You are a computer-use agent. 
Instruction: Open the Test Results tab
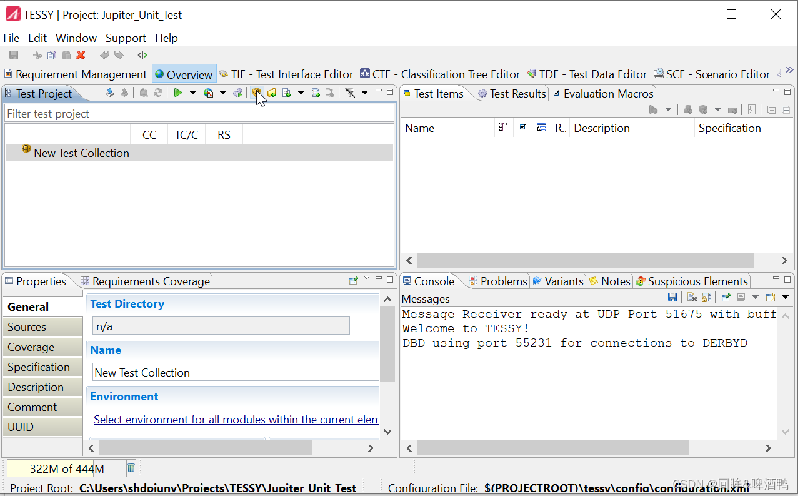tap(512, 93)
